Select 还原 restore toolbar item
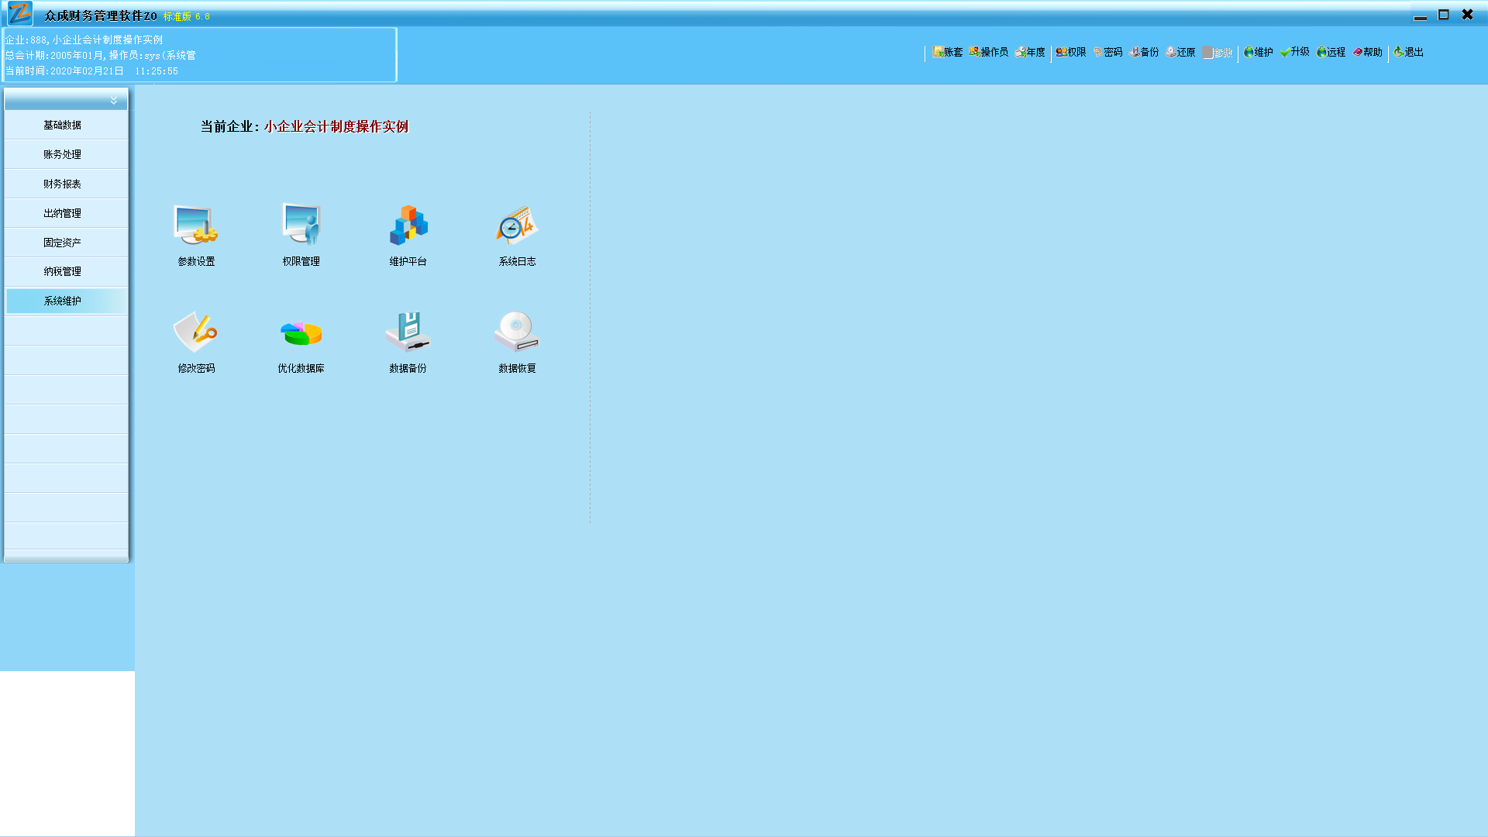This screenshot has height=837, width=1488. point(1181,52)
